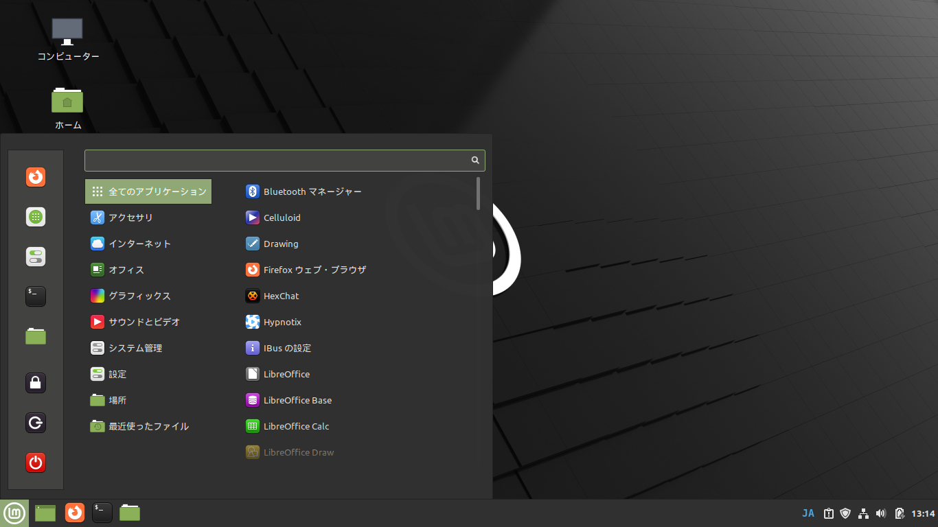Launch LibreOffice Draw
The width and height of the screenshot is (938, 527).
[x=357, y=452]
